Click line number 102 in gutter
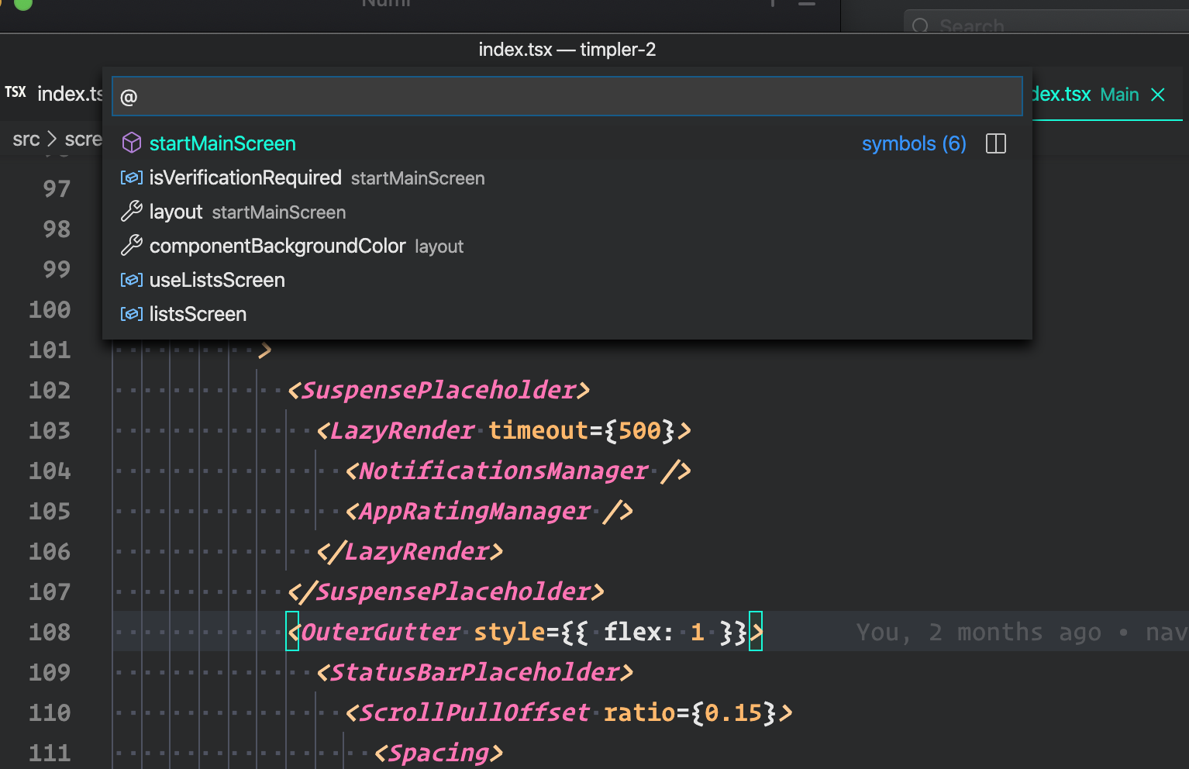 (50, 390)
